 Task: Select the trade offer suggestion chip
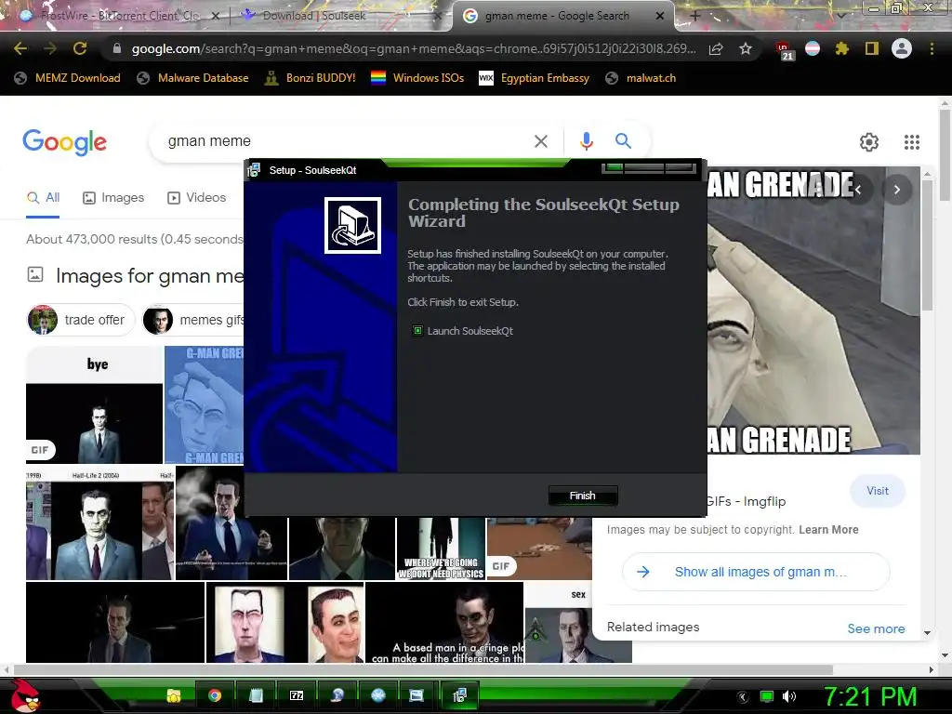[81, 320]
